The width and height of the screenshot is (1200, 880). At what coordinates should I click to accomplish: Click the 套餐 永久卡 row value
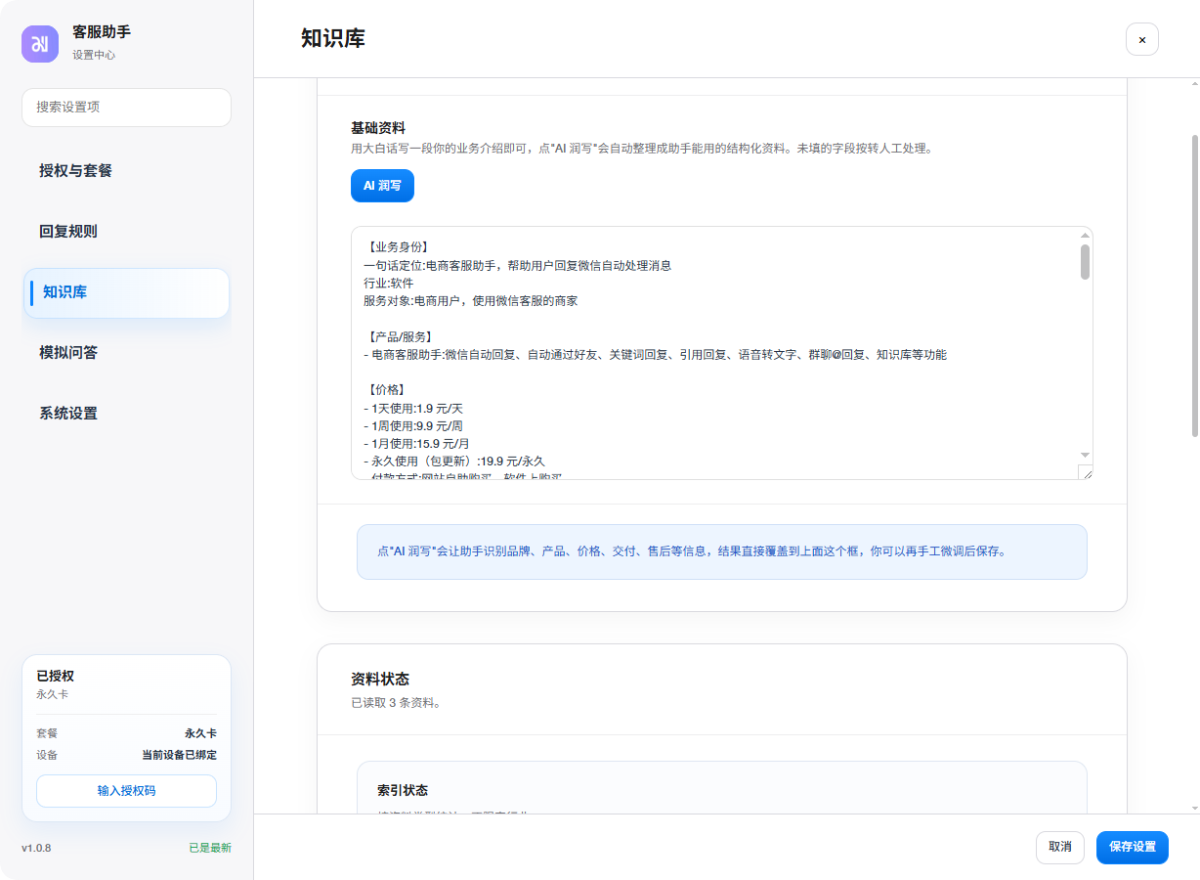point(200,733)
